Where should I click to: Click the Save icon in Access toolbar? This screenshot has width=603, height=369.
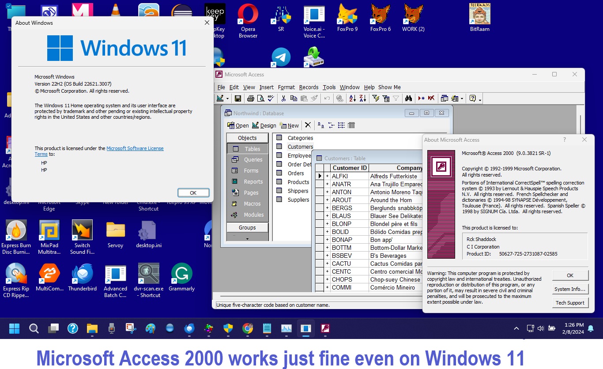click(x=237, y=98)
